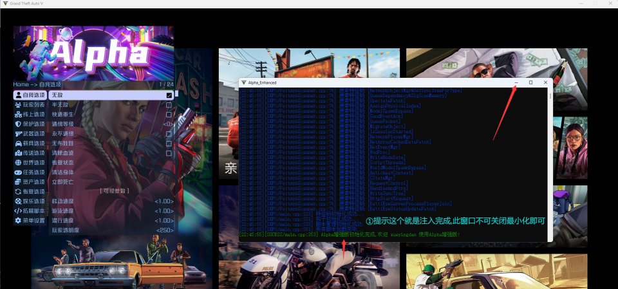The image size is (618, 289).
Task: Uncheck the 无敌 checkbox
Action: pyautogui.click(x=169, y=95)
